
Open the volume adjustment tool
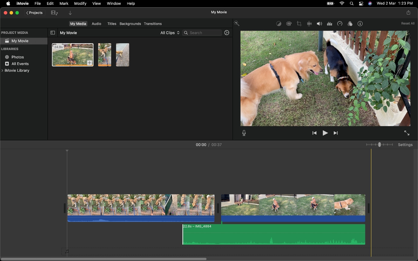319,24
